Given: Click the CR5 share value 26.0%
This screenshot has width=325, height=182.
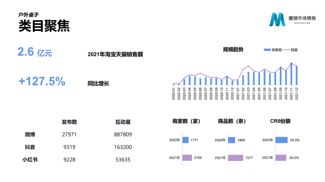Looking at the screenshot, I should [294, 158].
